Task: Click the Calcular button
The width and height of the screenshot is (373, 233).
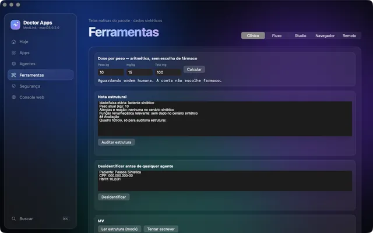Action: click(x=194, y=69)
